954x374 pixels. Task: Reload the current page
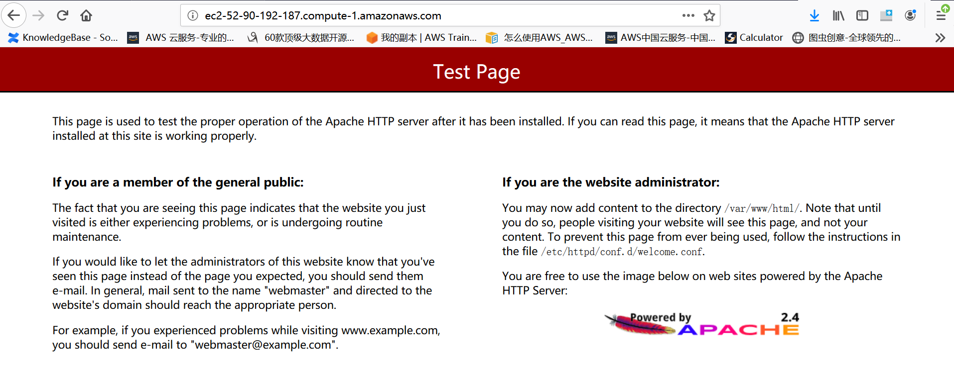tap(62, 15)
